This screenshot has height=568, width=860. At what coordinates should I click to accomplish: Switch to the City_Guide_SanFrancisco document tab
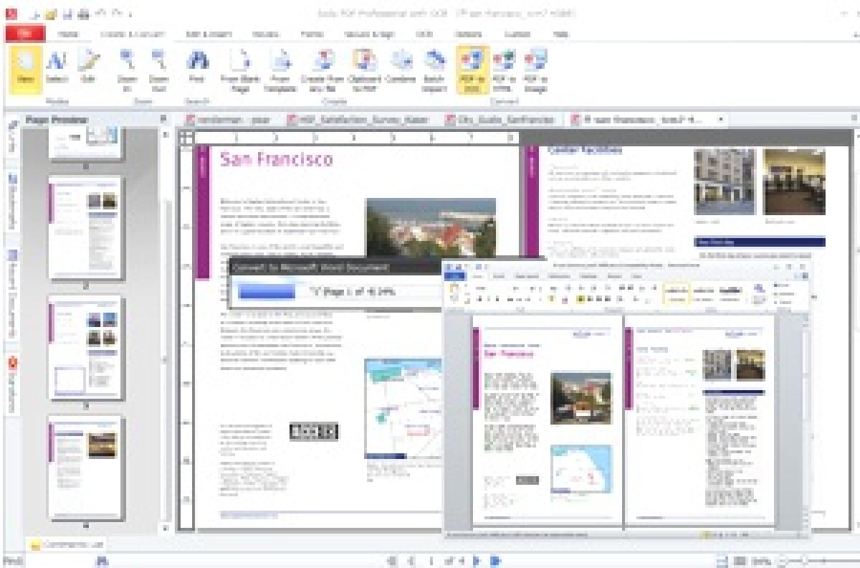click(x=502, y=119)
